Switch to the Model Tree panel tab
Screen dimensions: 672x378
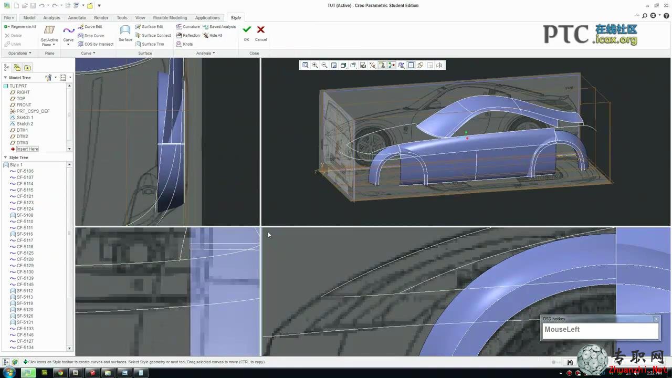(7, 67)
